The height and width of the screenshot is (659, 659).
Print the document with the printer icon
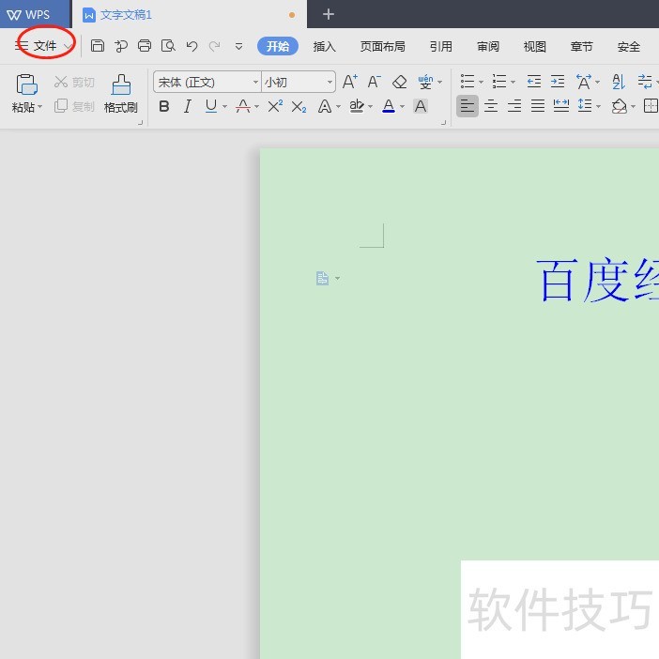pyautogui.click(x=145, y=45)
